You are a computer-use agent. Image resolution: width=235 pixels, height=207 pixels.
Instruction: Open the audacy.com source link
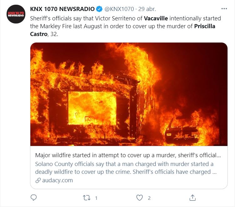pos(57,180)
